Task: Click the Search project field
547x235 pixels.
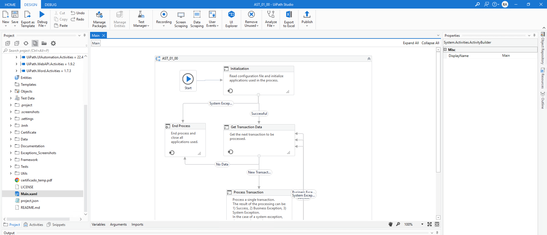Action: pyautogui.click(x=45, y=51)
